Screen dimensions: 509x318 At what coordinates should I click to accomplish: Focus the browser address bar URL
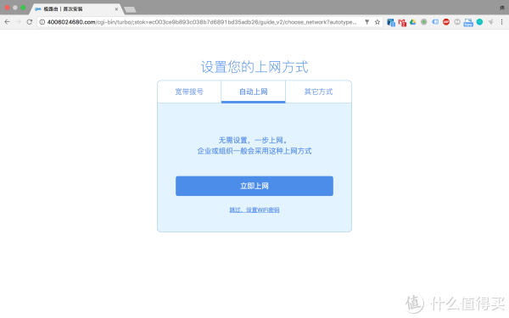[201, 22]
